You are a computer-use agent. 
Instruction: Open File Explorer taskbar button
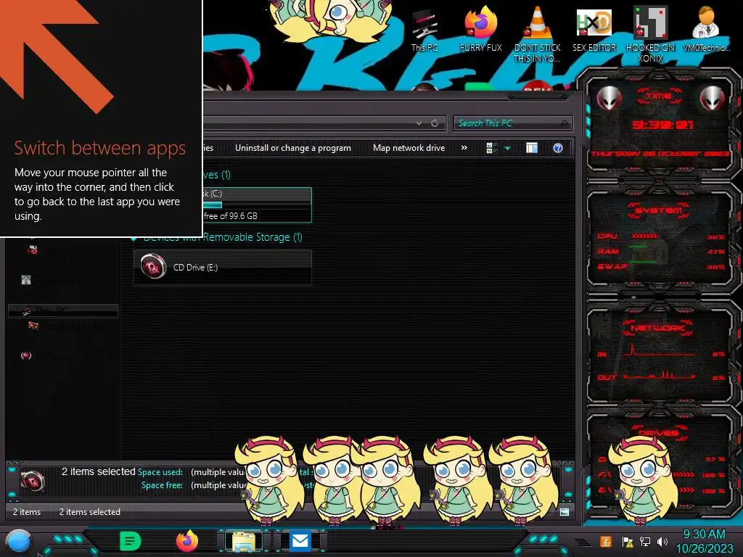[x=244, y=541]
